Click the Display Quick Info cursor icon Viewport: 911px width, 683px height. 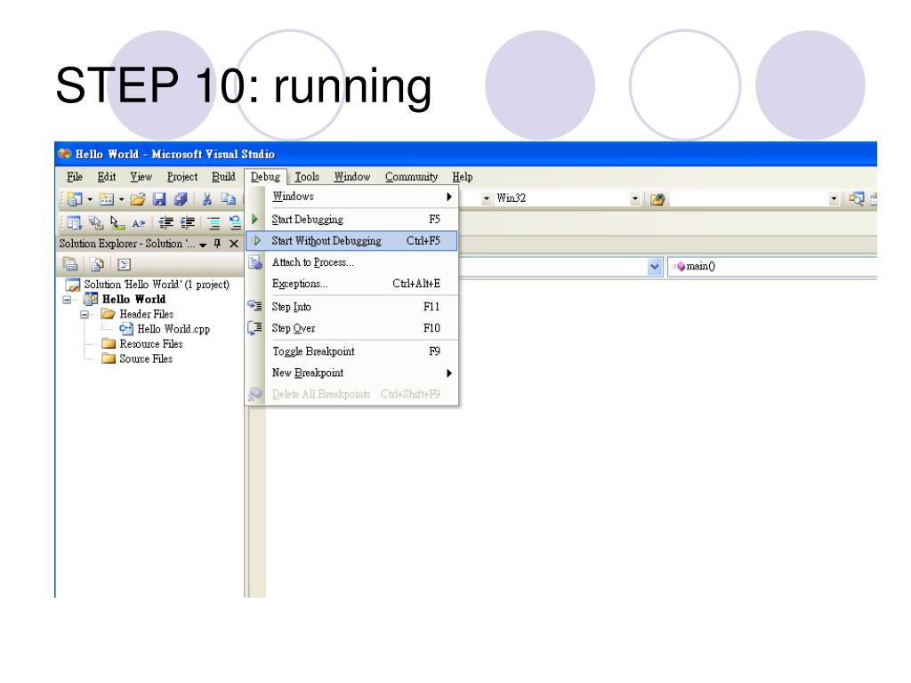tap(117, 222)
